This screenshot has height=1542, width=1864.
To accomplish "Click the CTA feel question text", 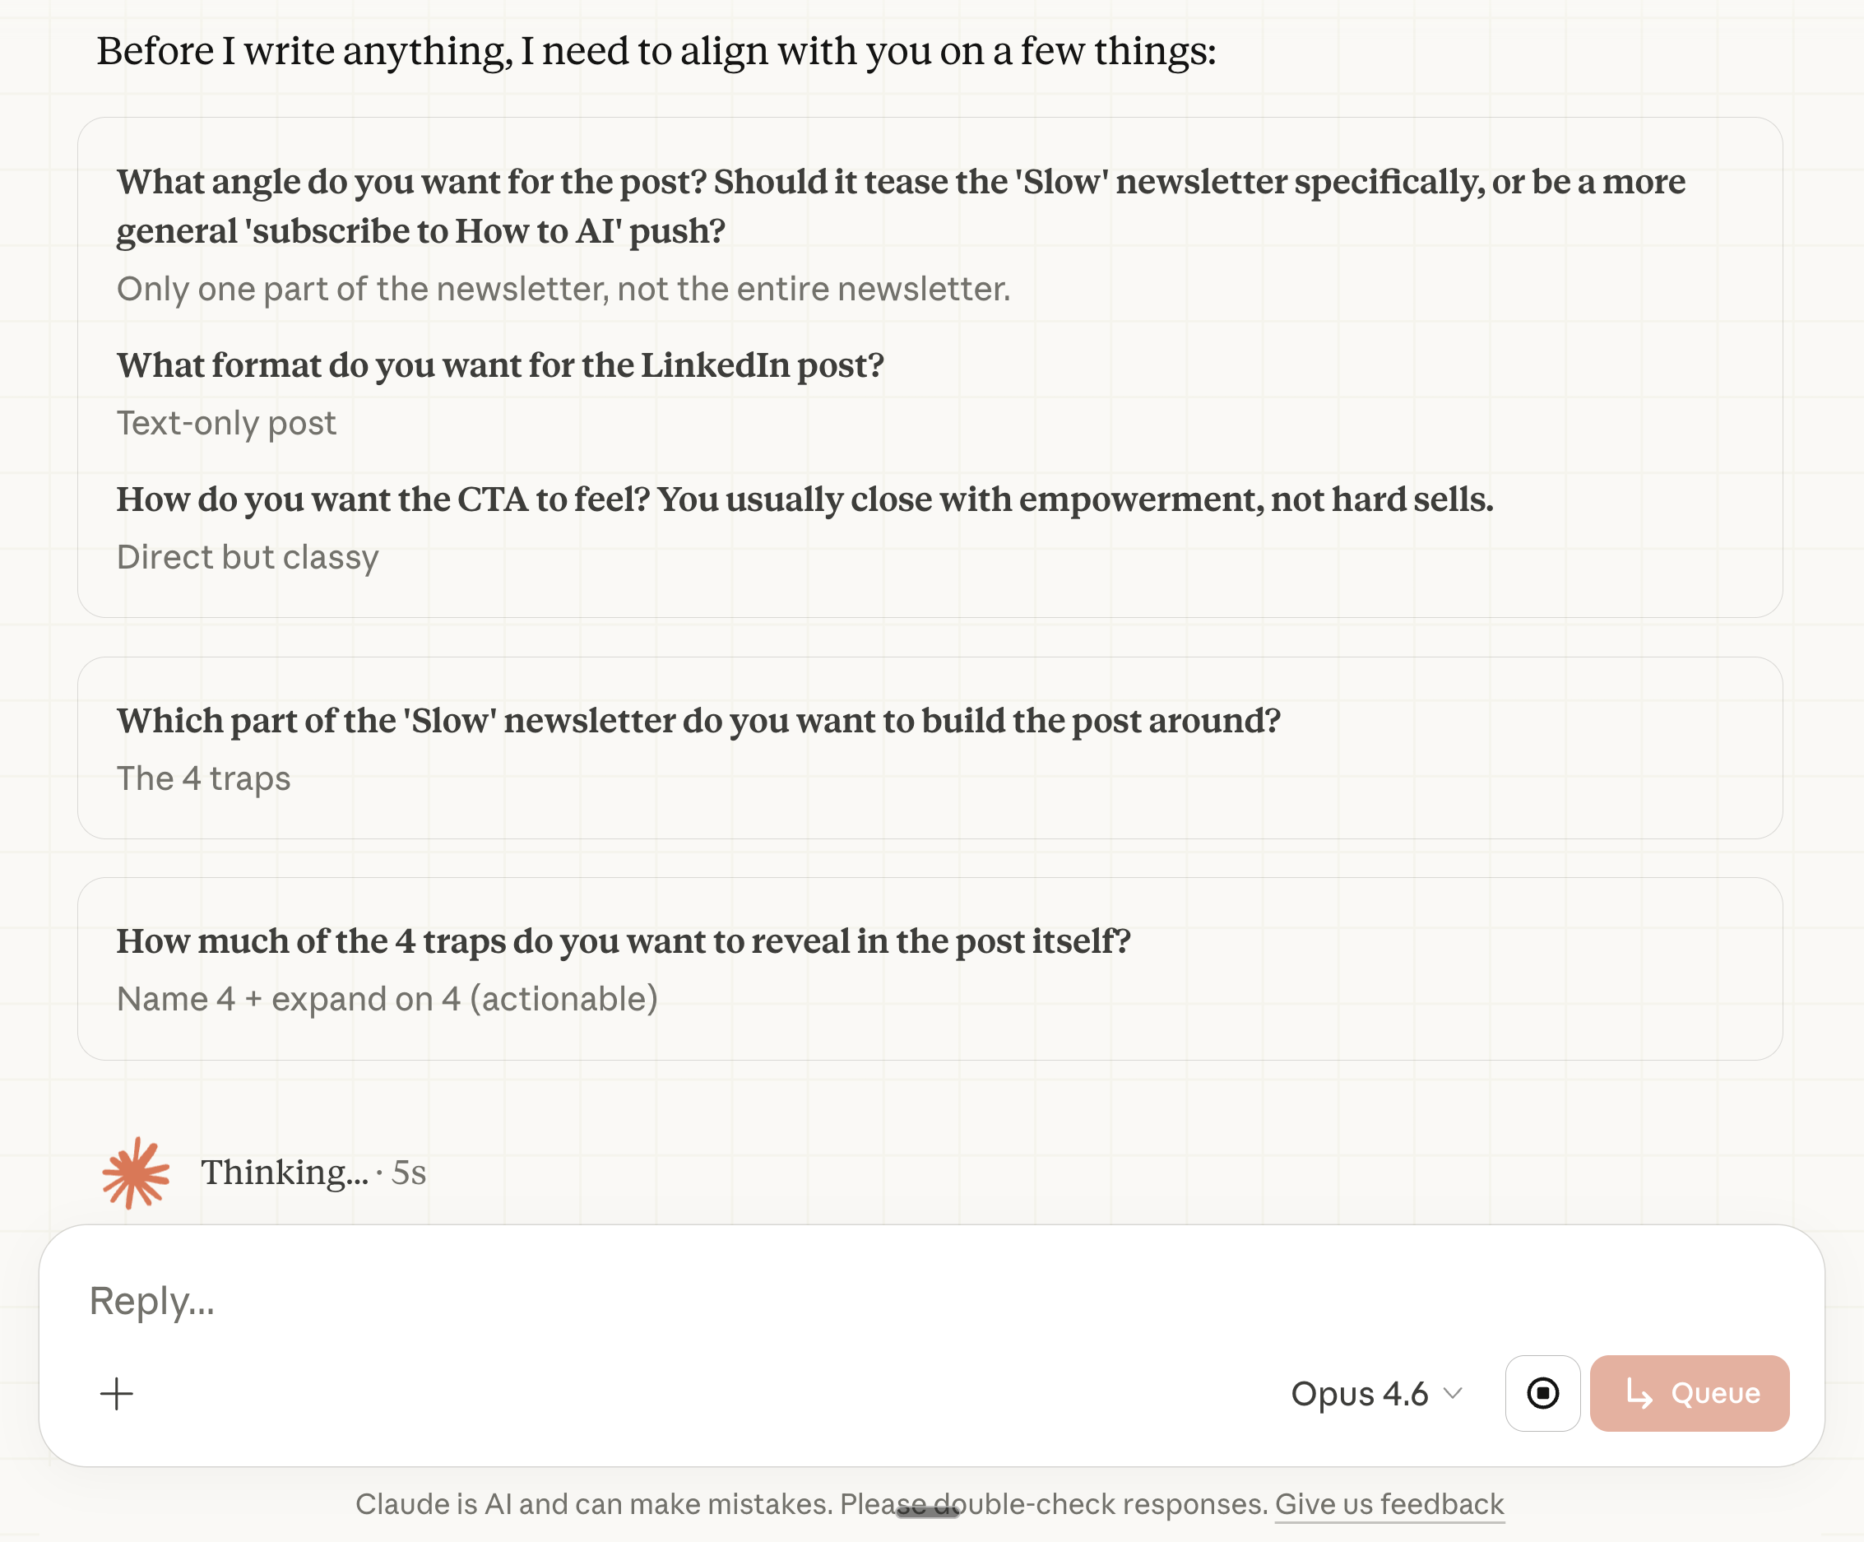I will tap(804, 499).
